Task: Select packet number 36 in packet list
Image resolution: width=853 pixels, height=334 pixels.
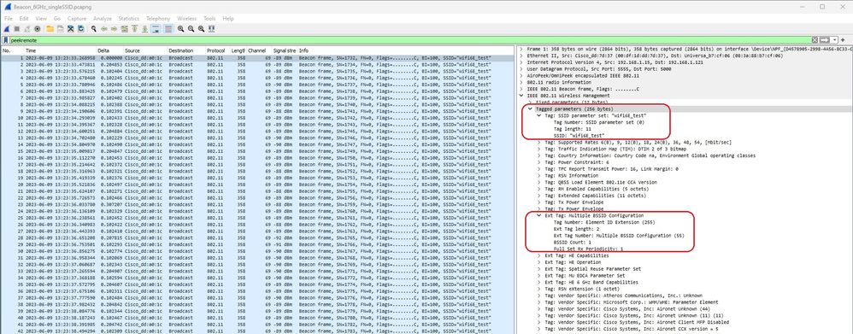Action: point(256,291)
